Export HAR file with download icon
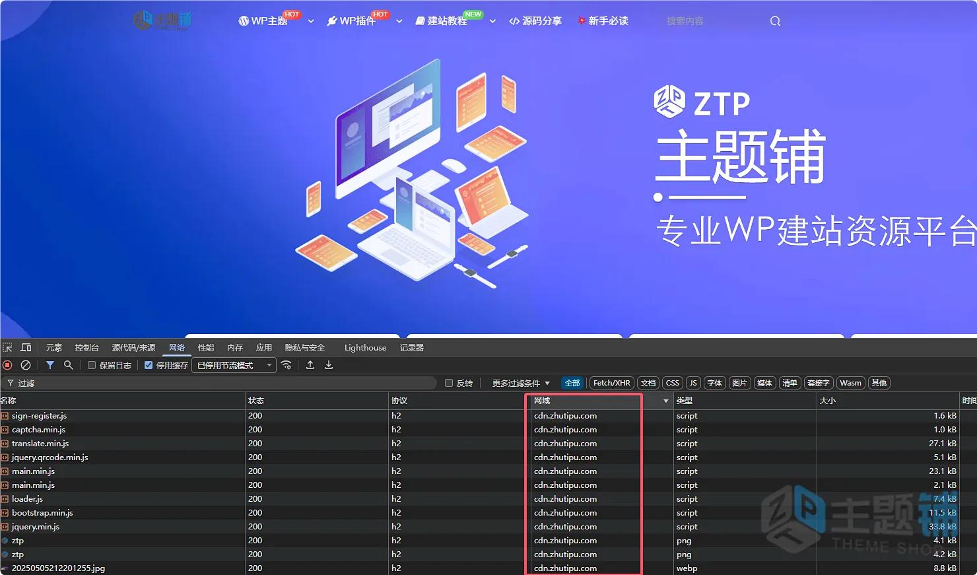The height and width of the screenshot is (575, 977). (x=329, y=365)
